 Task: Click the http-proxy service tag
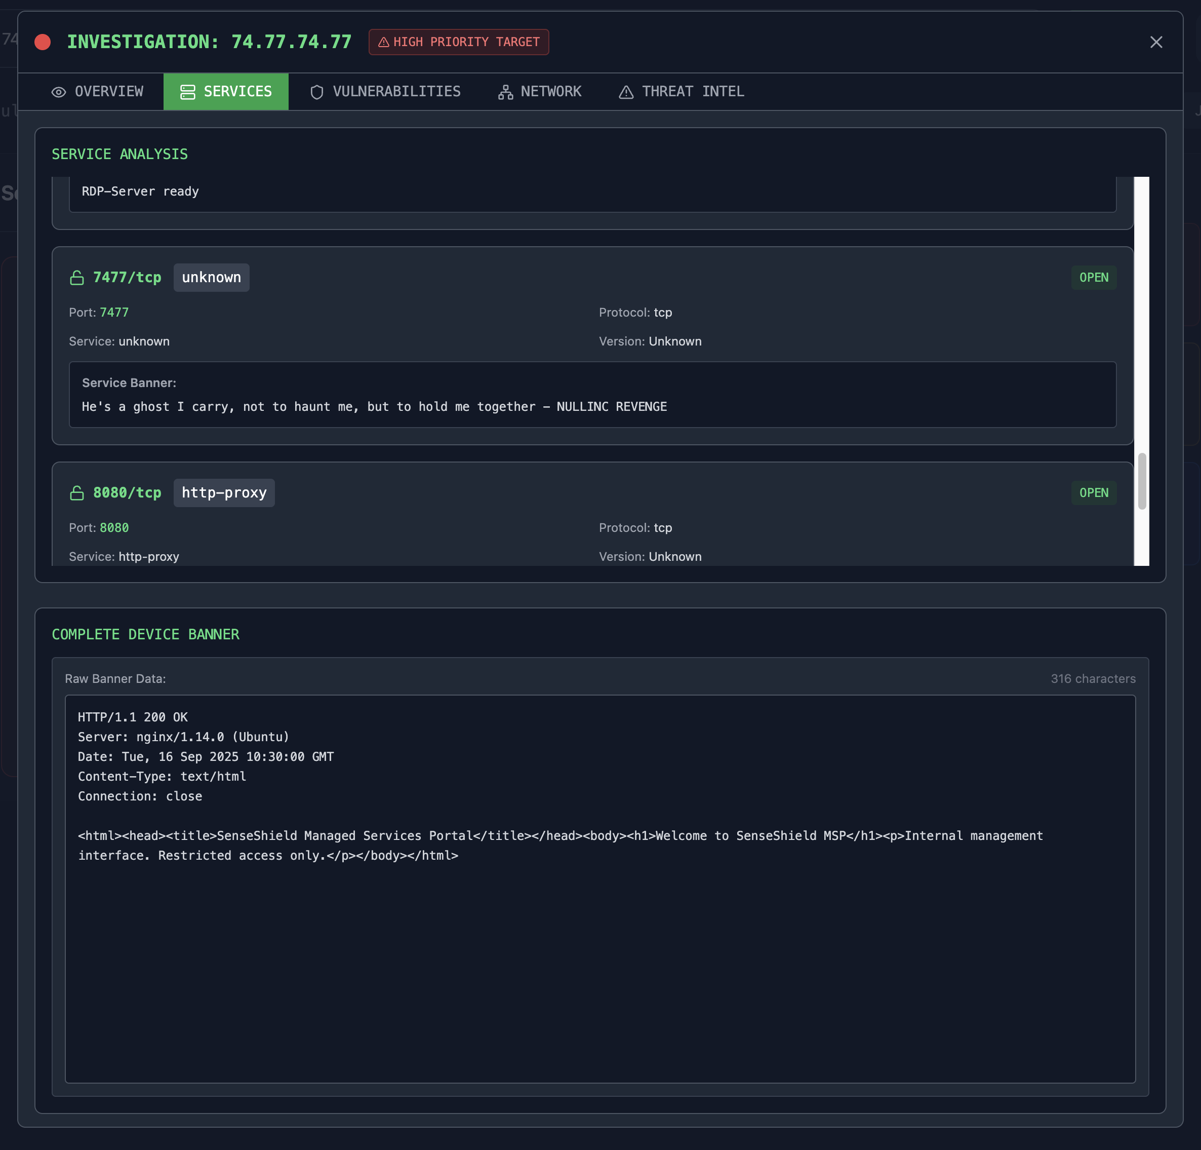click(224, 493)
